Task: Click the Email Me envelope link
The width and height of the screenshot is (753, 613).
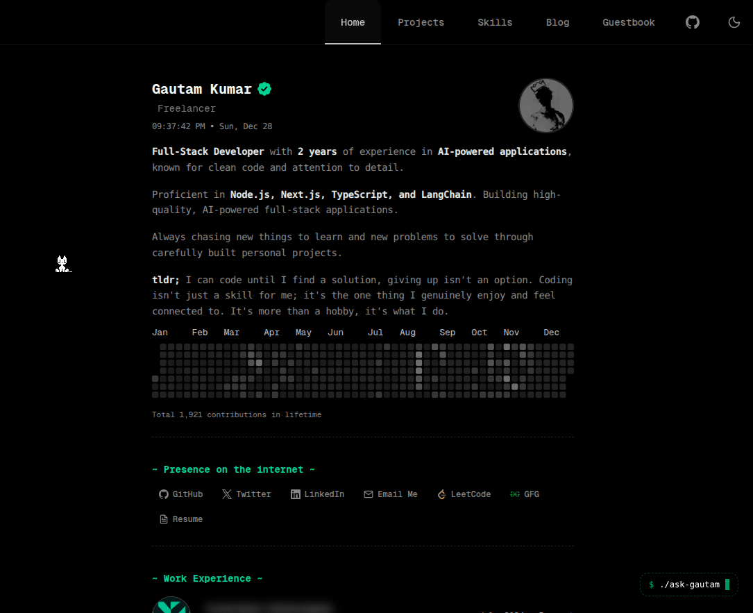Action: 391,494
